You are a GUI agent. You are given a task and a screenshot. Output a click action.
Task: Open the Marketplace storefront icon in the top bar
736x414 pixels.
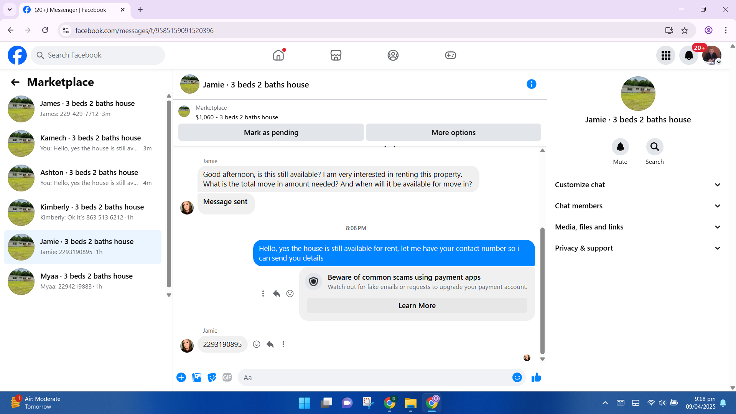tap(336, 55)
